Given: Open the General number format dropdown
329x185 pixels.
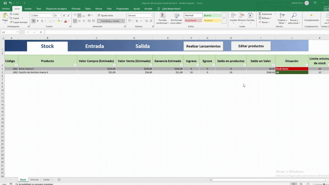Looking at the screenshot, I should tap(151, 15).
